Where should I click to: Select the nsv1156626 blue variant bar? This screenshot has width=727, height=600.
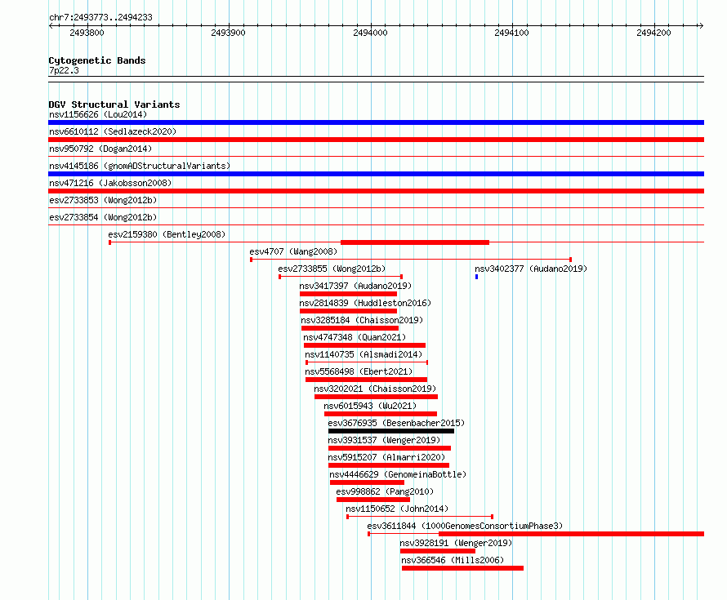coord(376,122)
